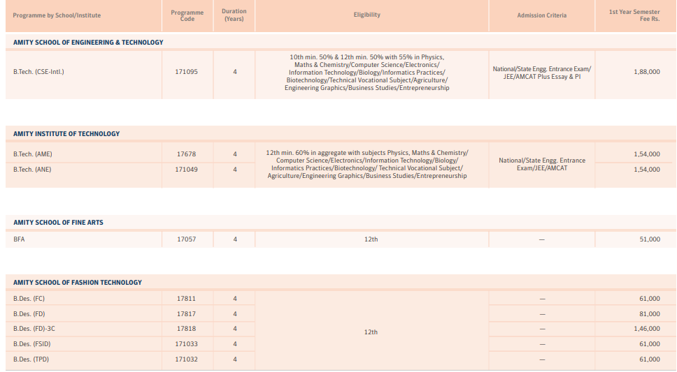677x372 pixels.
Task: Click the fee value 1,88,000
Action: tap(647, 72)
